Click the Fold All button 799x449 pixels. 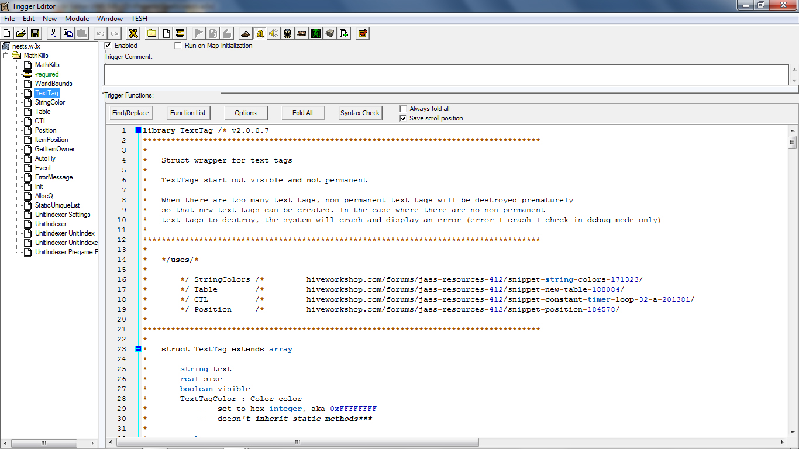tap(302, 113)
